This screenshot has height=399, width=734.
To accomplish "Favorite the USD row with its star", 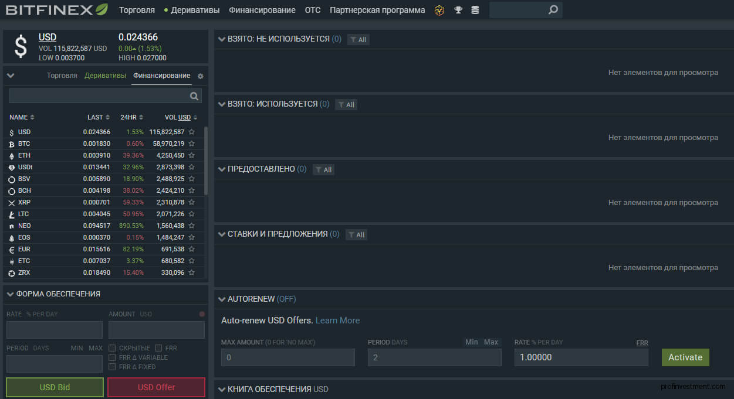I will point(192,132).
